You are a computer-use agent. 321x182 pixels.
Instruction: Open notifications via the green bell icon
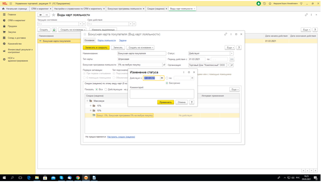[259, 3]
